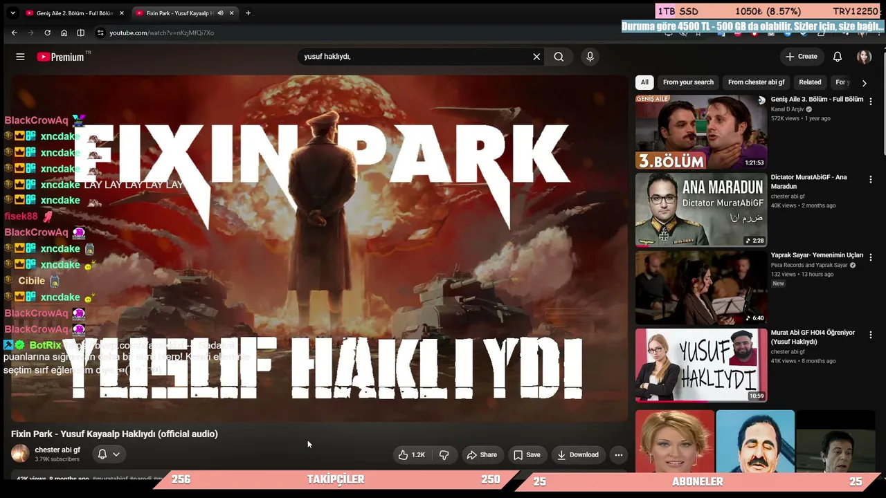The width and height of the screenshot is (886, 498).
Task: Reload the current page
Action: coord(47,33)
